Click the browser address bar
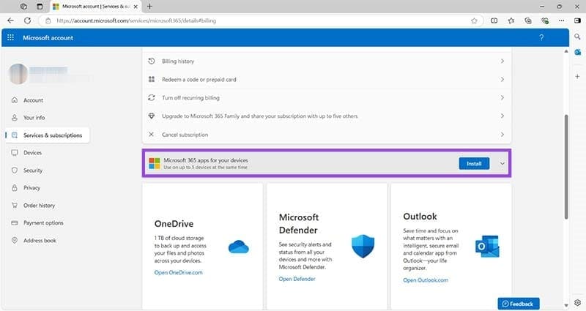 click(x=262, y=20)
